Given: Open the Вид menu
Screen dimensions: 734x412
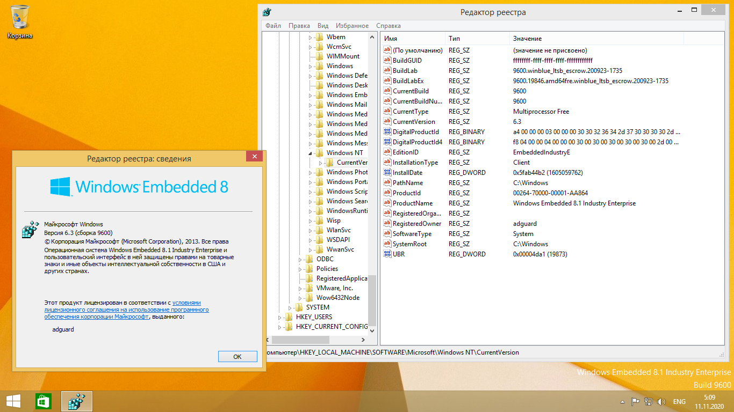Looking at the screenshot, I should (x=323, y=26).
